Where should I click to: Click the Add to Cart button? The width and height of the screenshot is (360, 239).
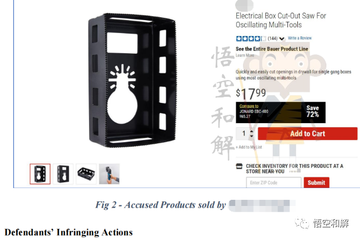307,134
